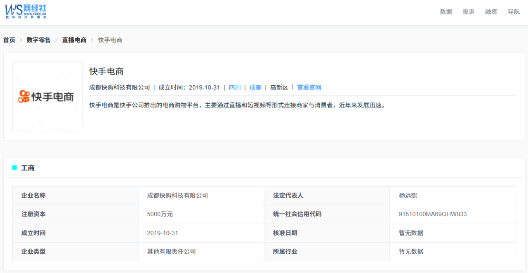The height and width of the screenshot is (273, 528).
Task: Click the 杨远熙 table cell
Action: pos(453,196)
